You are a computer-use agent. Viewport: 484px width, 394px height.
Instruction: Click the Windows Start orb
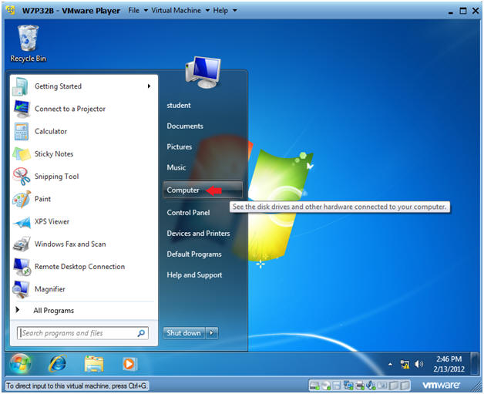[20, 364]
